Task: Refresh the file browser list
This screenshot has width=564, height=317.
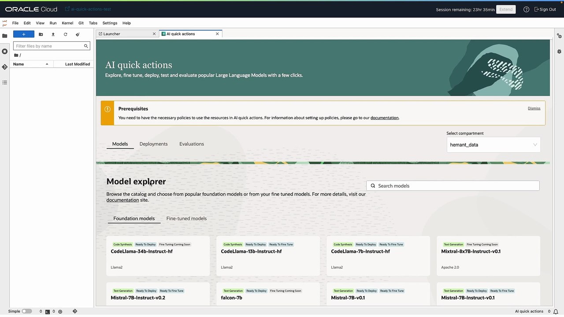Action: point(66,34)
